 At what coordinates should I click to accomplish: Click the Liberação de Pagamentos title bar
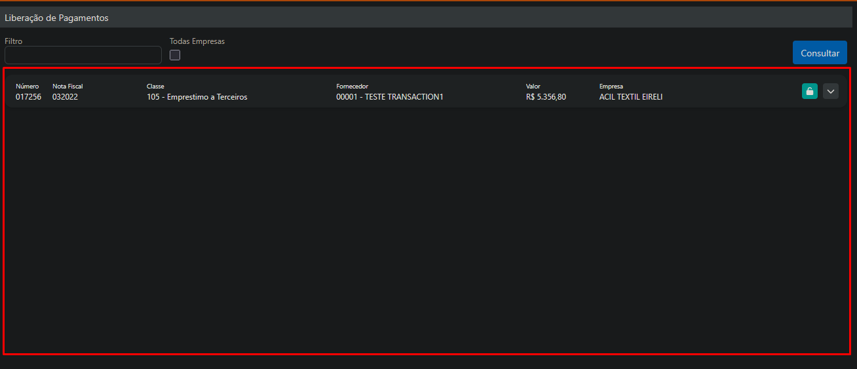point(56,18)
